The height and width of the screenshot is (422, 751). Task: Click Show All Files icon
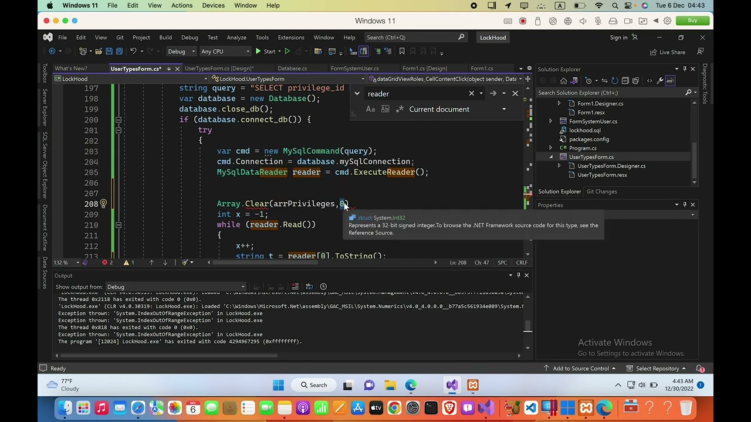click(637, 81)
